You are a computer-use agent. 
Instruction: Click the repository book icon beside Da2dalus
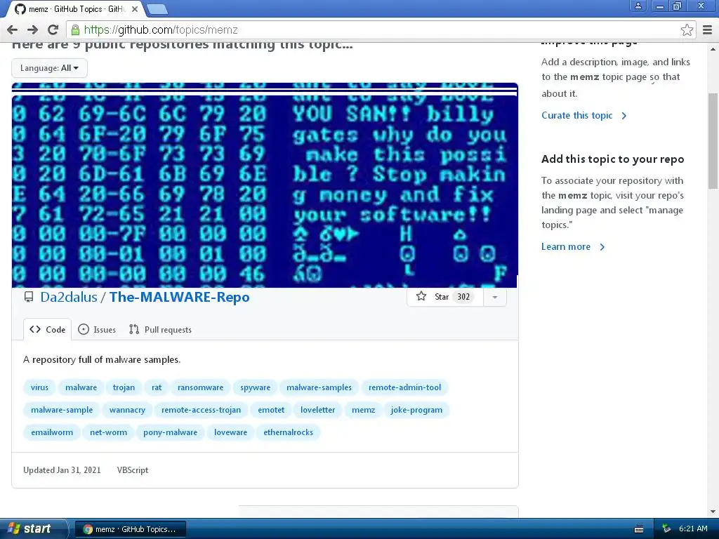pyautogui.click(x=29, y=297)
